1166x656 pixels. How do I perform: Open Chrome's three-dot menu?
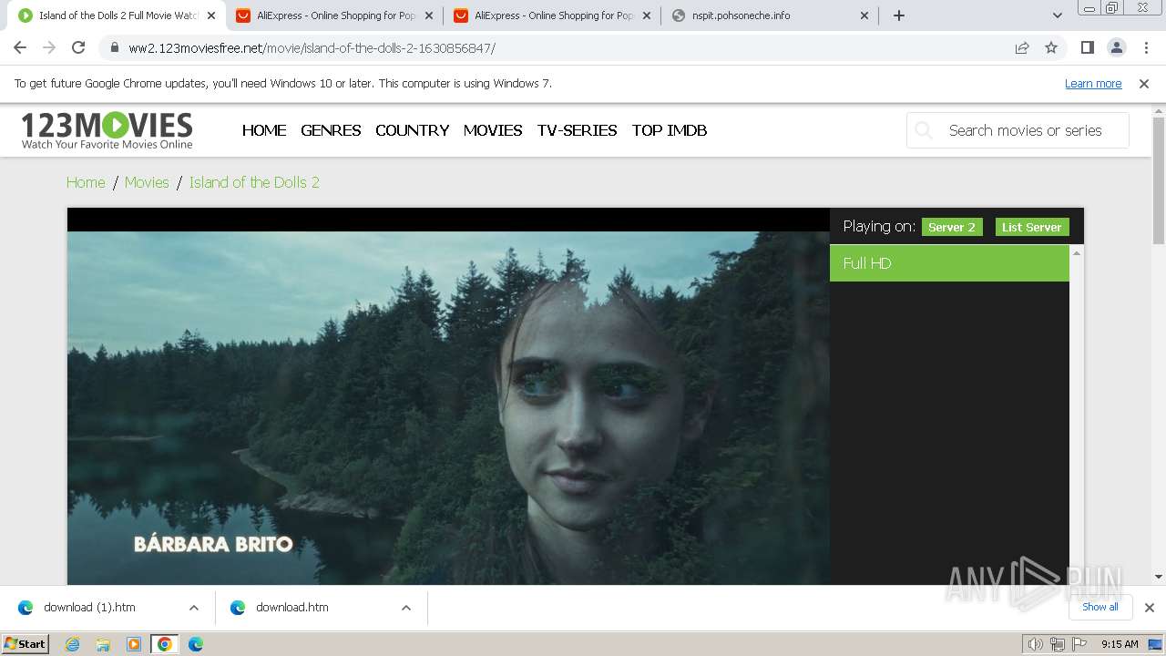click(1145, 47)
